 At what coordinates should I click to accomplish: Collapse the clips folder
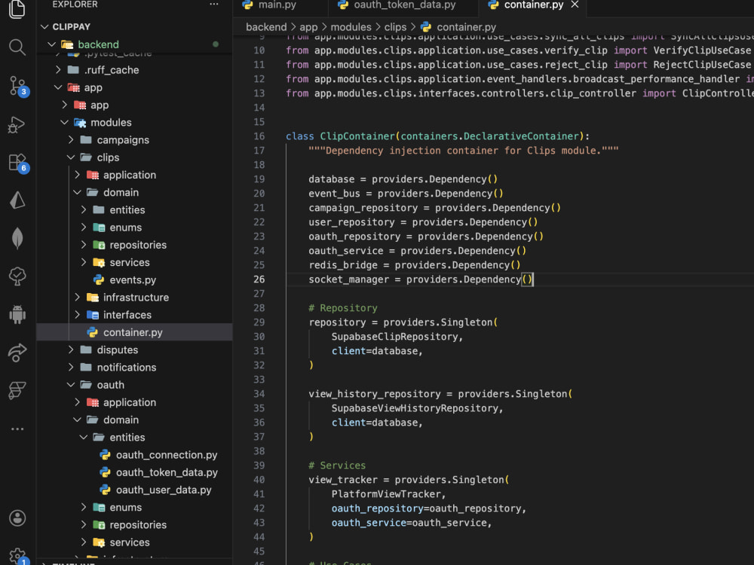[x=71, y=157]
